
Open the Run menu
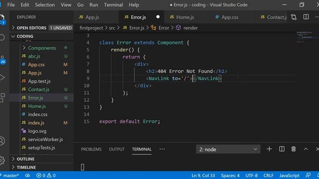tap(94, 4)
